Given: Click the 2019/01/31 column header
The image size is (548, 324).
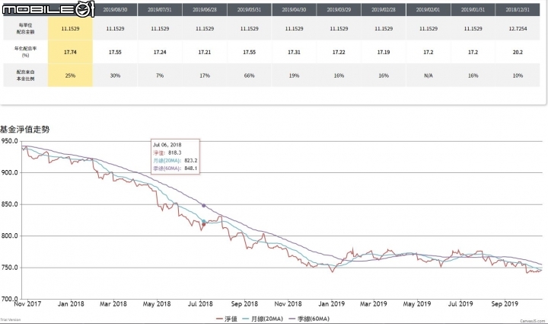Looking at the screenshot, I should tap(473, 9).
